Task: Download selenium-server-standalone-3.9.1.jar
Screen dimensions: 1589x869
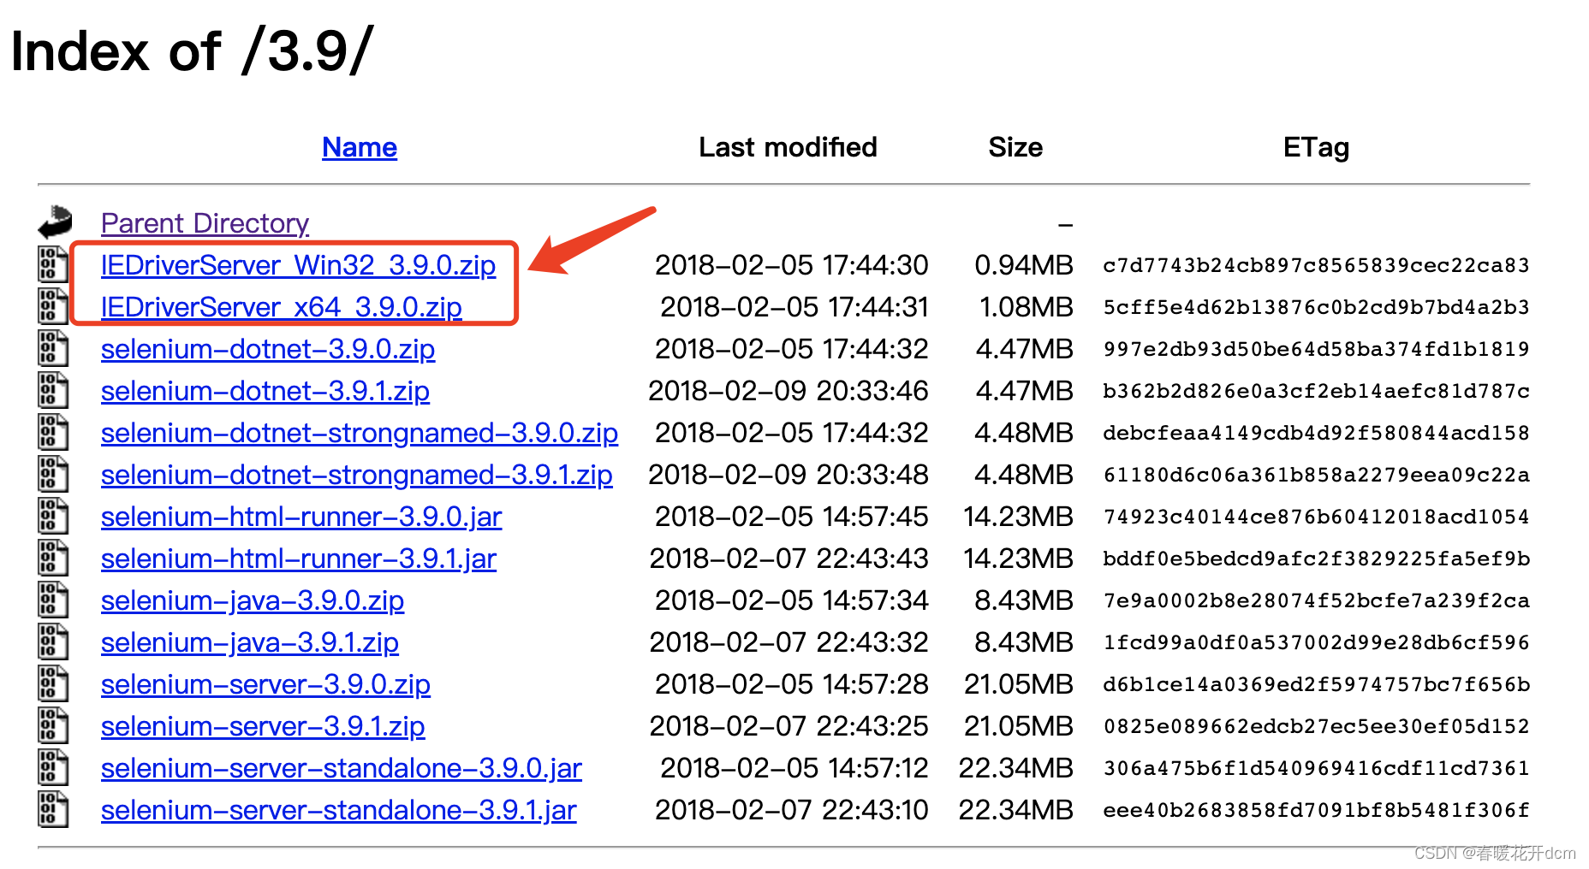Action: [x=339, y=810]
